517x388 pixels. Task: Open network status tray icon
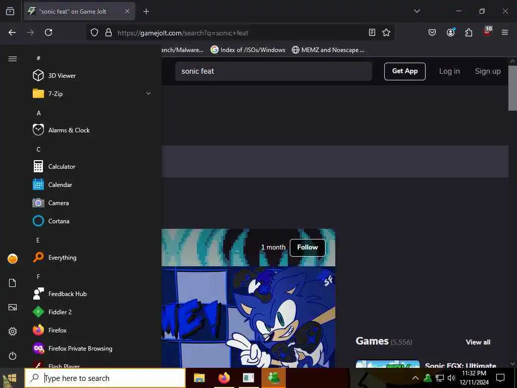[x=440, y=378]
